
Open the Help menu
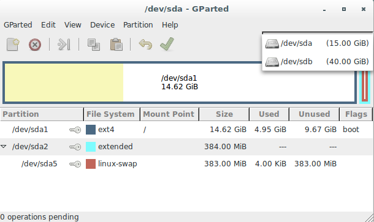pyautogui.click(x=170, y=24)
